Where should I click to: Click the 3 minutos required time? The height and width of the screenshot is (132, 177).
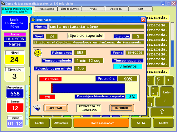[x=128, y=66]
